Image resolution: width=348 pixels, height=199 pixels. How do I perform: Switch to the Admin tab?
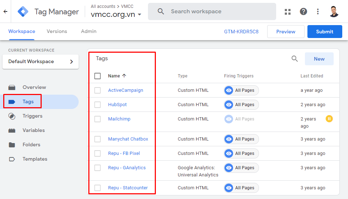pyautogui.click(x=89, y=32)
